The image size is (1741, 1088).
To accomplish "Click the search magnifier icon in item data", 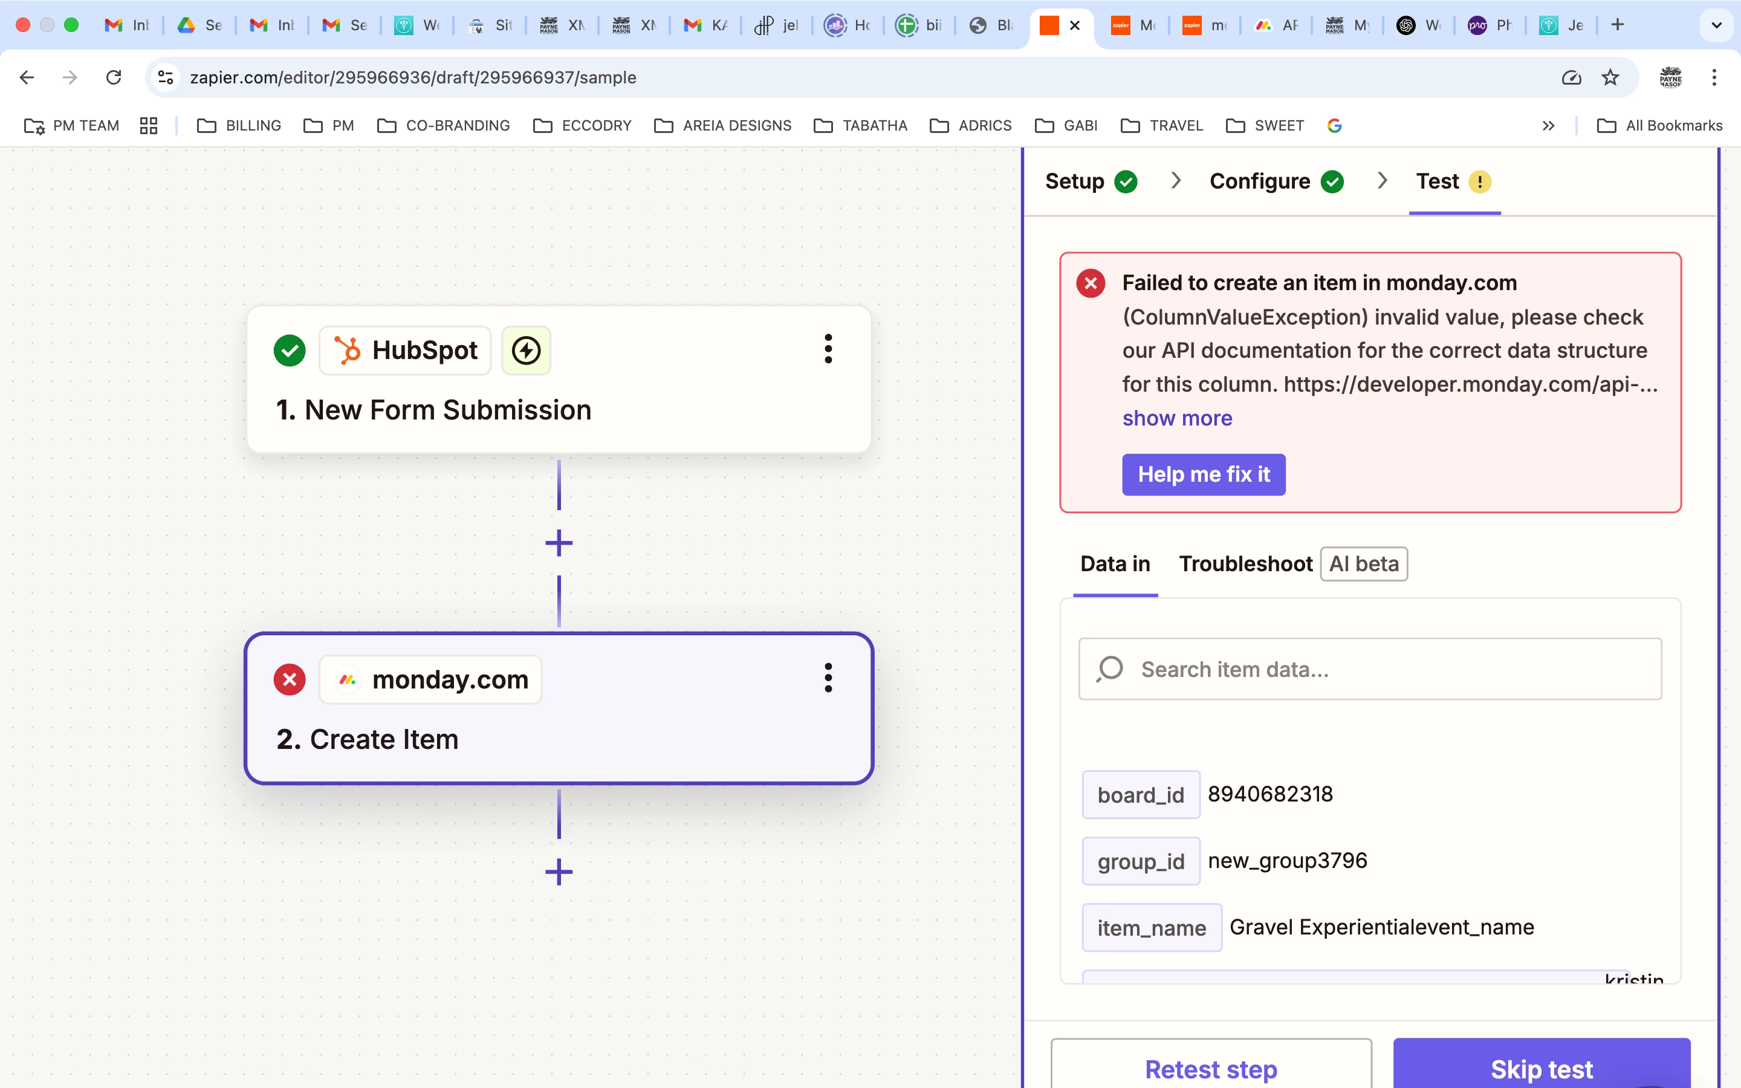I will [x=1110, y=669].
